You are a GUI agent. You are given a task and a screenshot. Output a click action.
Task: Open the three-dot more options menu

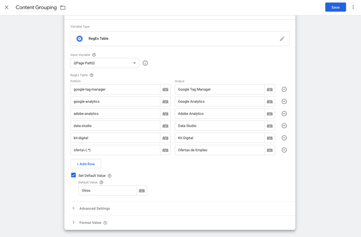tap(353, 7)
